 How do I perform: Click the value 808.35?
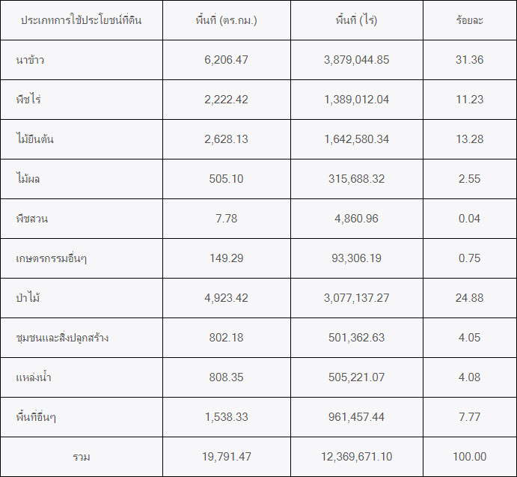226,377
